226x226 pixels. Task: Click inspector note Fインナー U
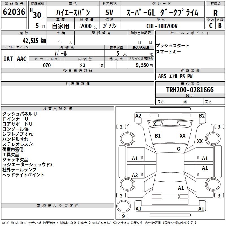[x=15, y=119]
